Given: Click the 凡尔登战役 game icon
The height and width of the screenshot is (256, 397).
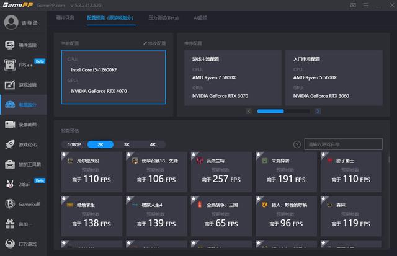Looking at the screenshot, I should point(70,161).
